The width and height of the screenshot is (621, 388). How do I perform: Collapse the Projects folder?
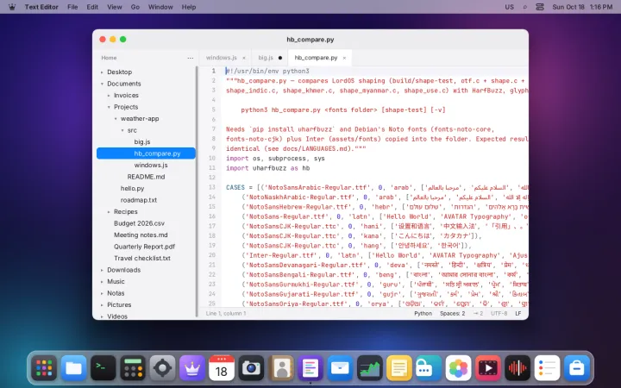coord(109,107)
